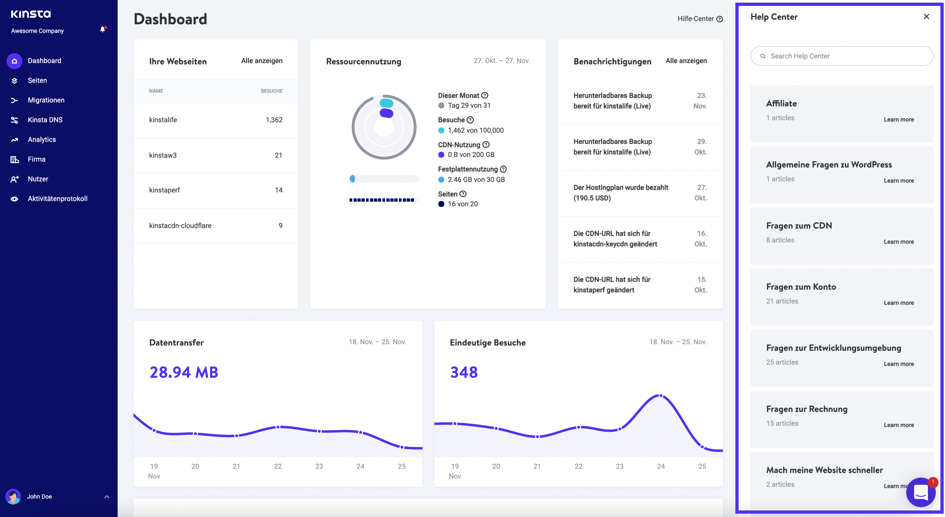Image resolution: width=945 pixels, height=517 pixels.
Task: Click the CDN-Nutzung help icon
Action: click(486, 145)
